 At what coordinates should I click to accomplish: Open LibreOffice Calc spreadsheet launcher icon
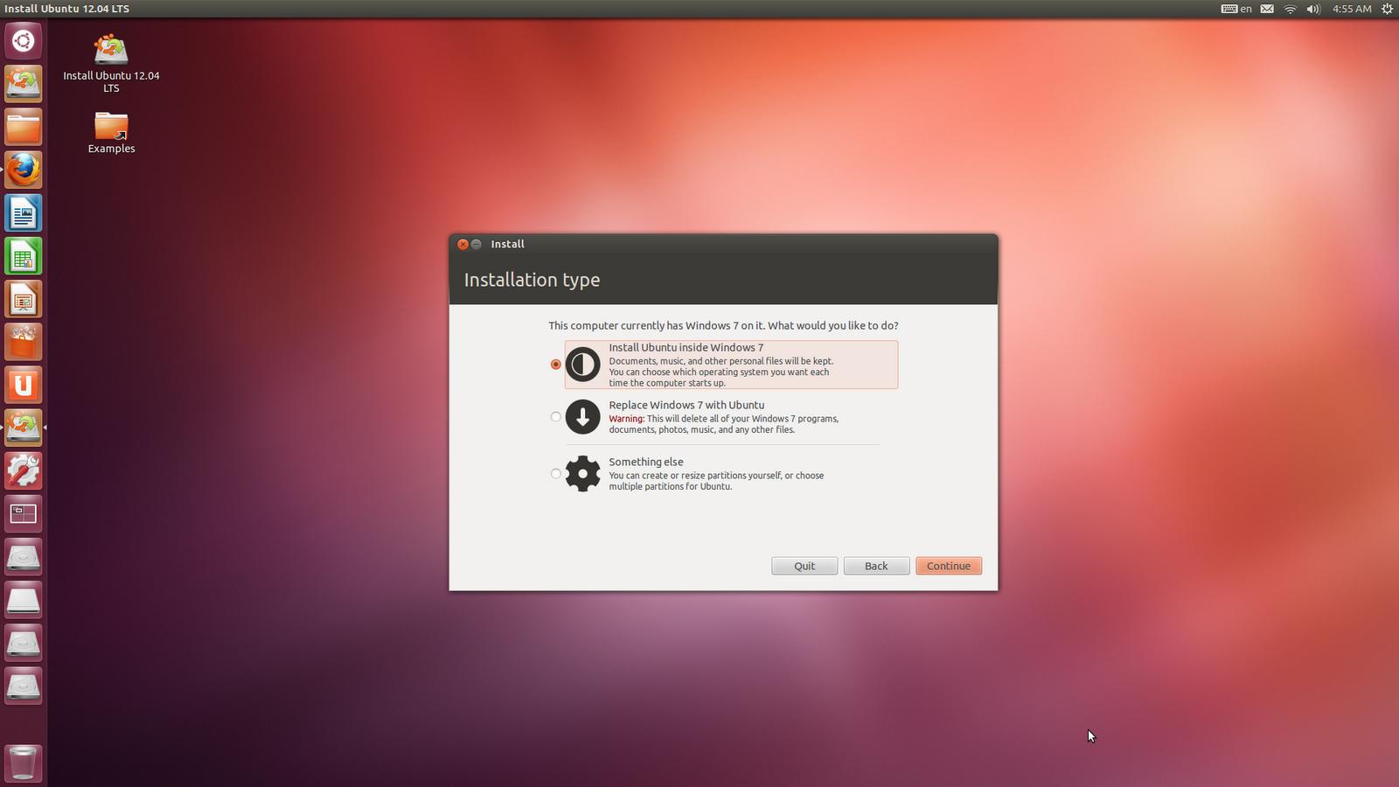[x=24, y=255]
